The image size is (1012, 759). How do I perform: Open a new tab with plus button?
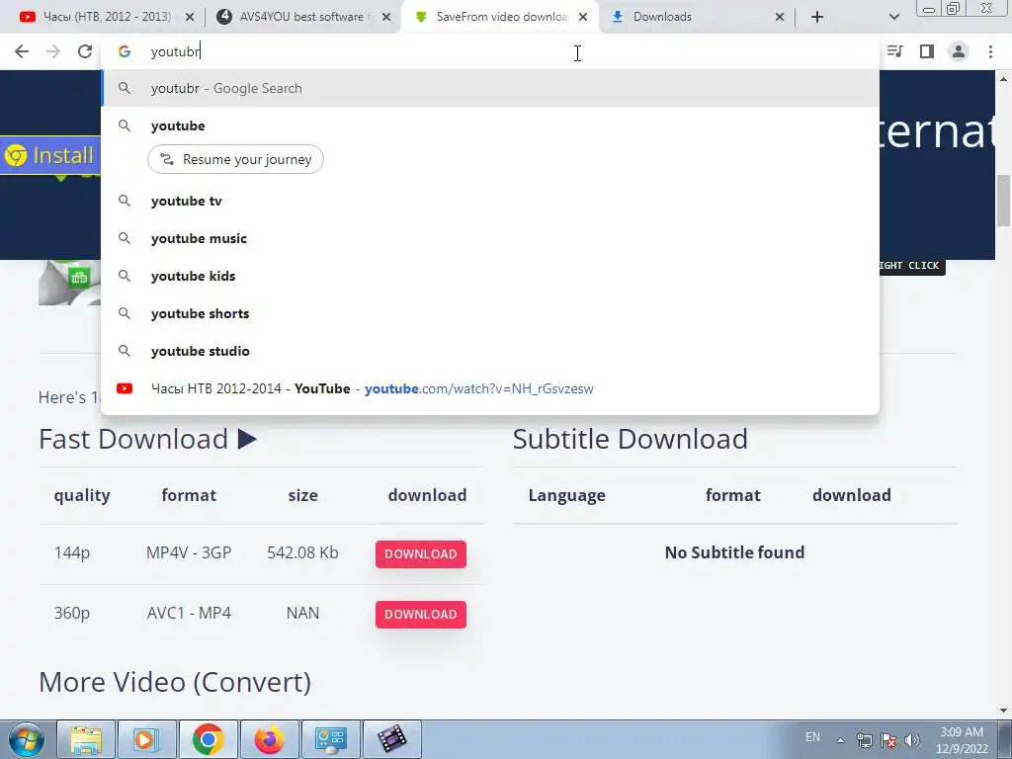point(817,17)
